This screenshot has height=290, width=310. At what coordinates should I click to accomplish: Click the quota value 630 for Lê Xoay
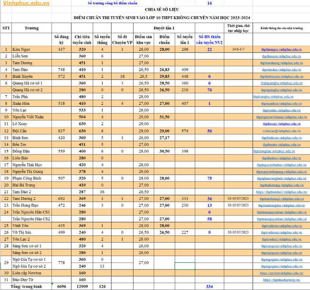[82, 124]
